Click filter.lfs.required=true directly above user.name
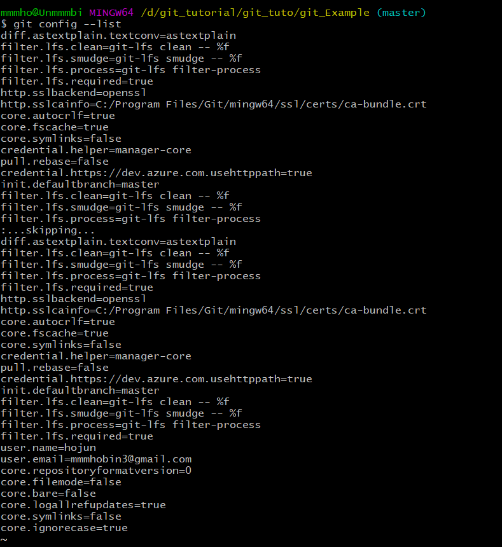Screen dimensions: 502x547 pyautogui.click(x=77, y=436)
